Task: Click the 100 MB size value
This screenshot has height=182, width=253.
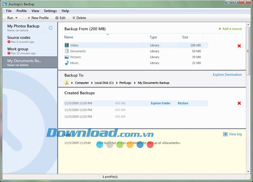Action: pos(195,45)
